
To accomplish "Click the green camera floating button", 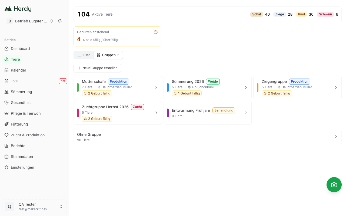I will click(x=334, y=185).
